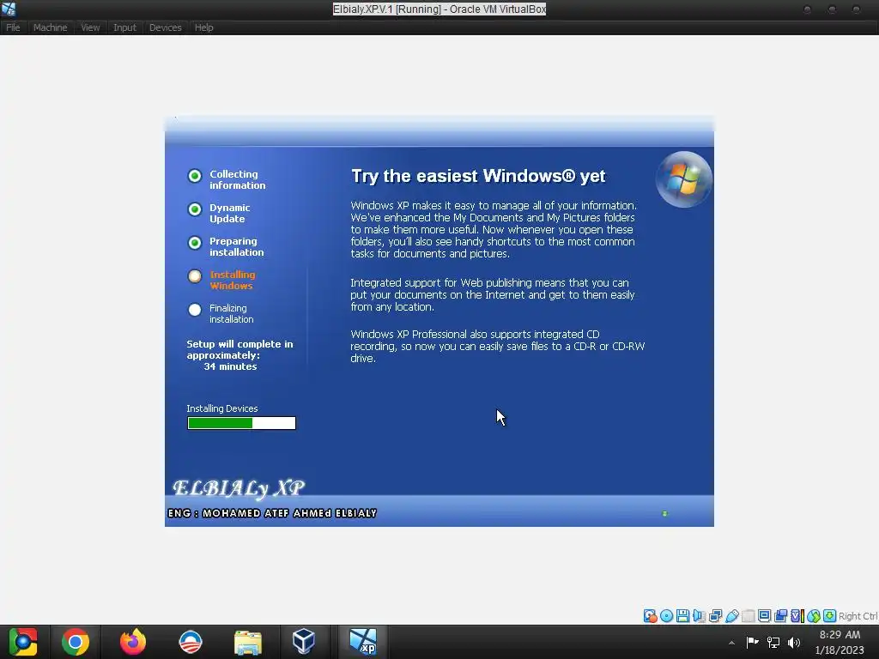Click the mouse integration status icon

[x=814, y=616]
